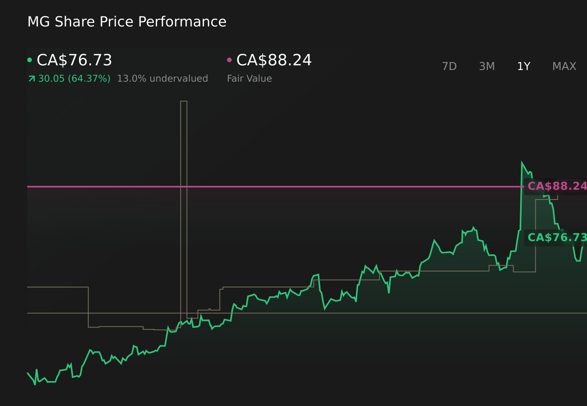587x406 pixels.
Task: Click the CA$76.73 price in the header
Action: pos(74,60)
